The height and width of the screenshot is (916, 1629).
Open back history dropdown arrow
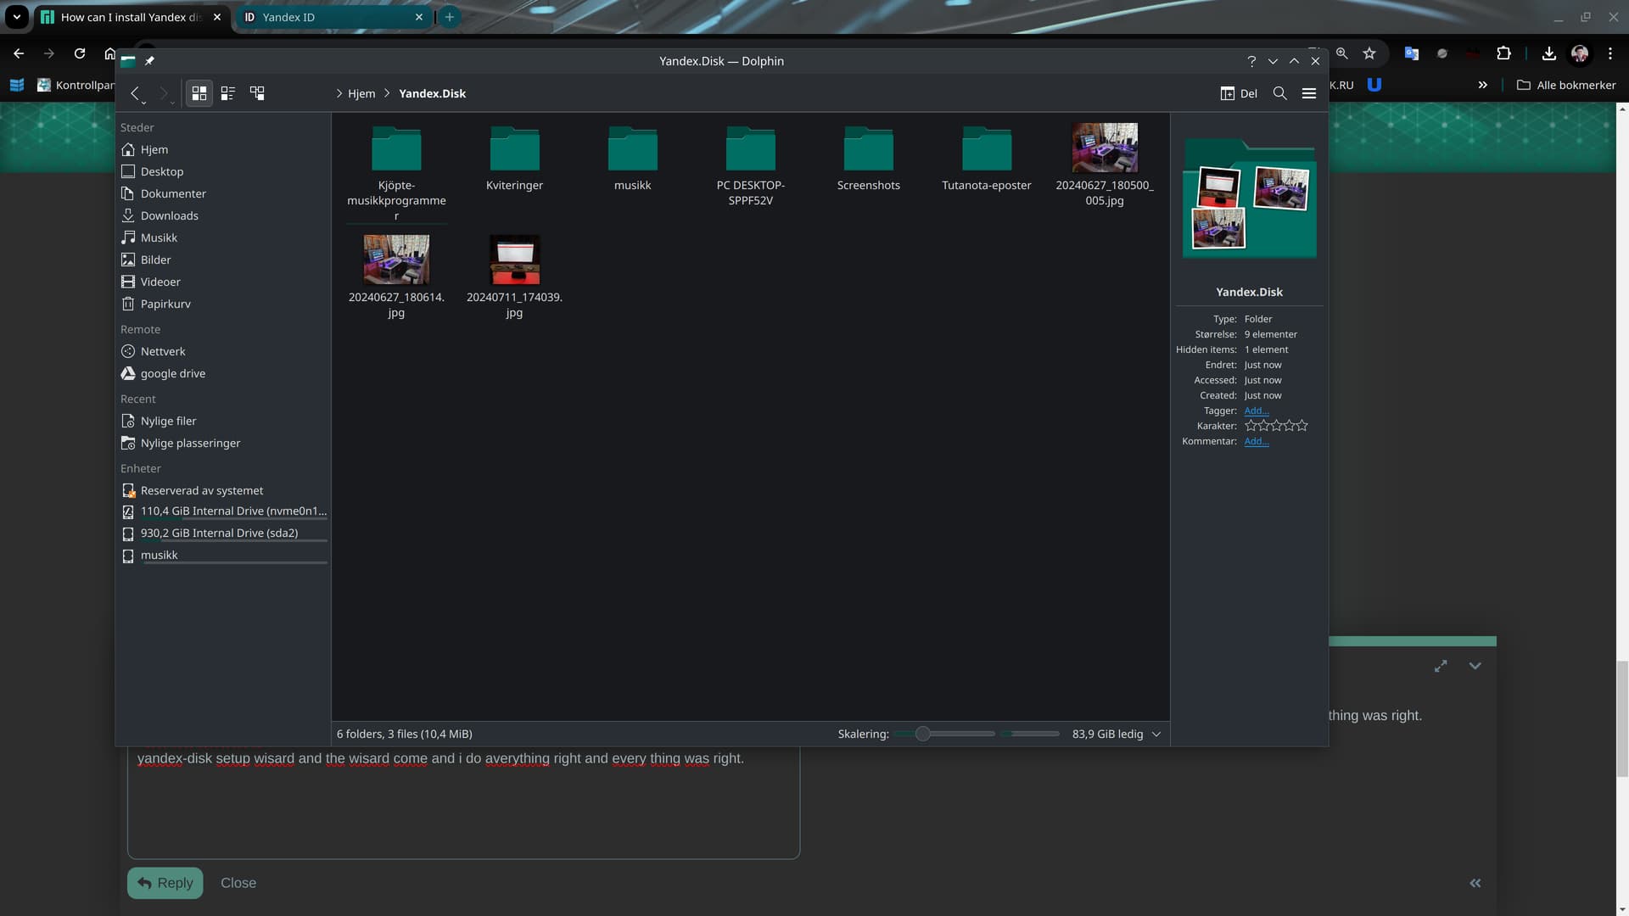(143, 103)
